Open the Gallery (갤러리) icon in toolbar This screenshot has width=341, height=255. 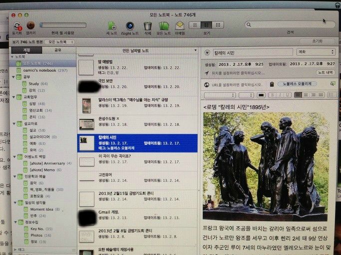(x=30, y=25)
